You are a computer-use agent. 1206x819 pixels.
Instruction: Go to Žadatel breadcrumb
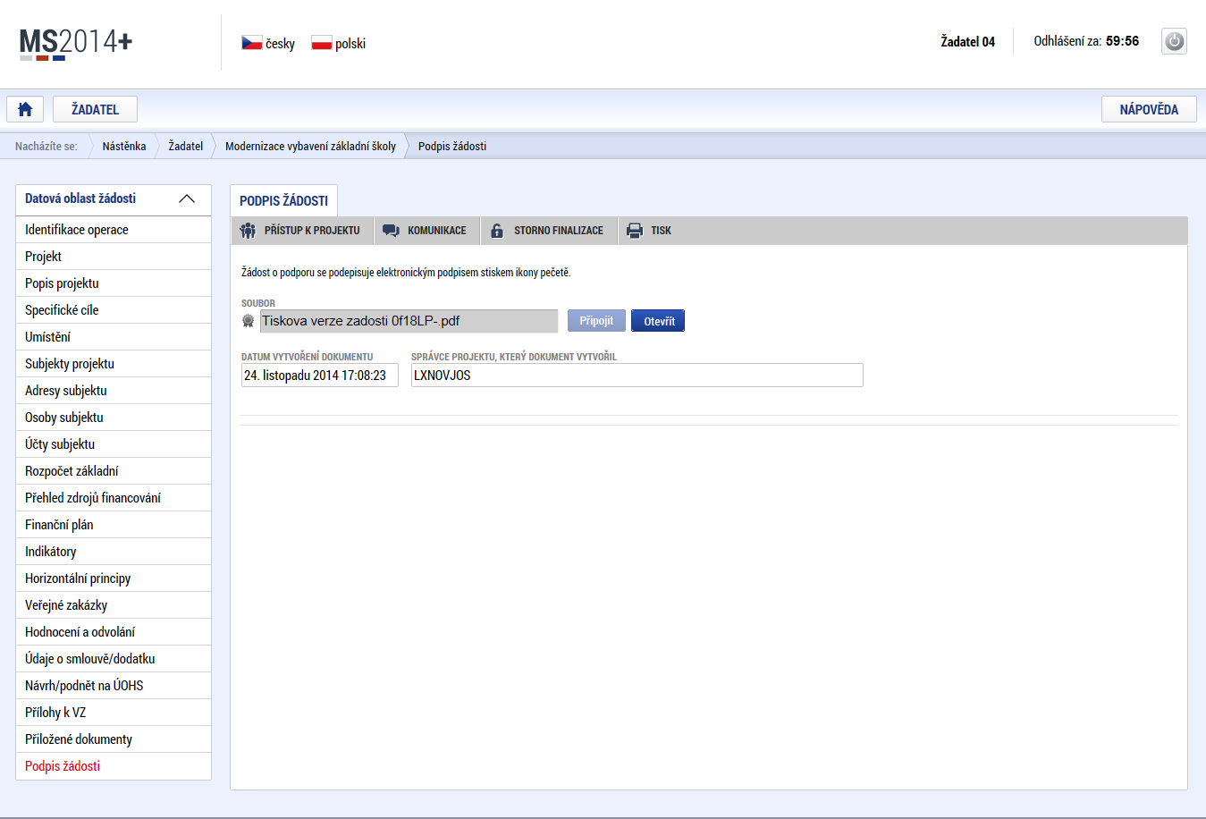[186, 146]
